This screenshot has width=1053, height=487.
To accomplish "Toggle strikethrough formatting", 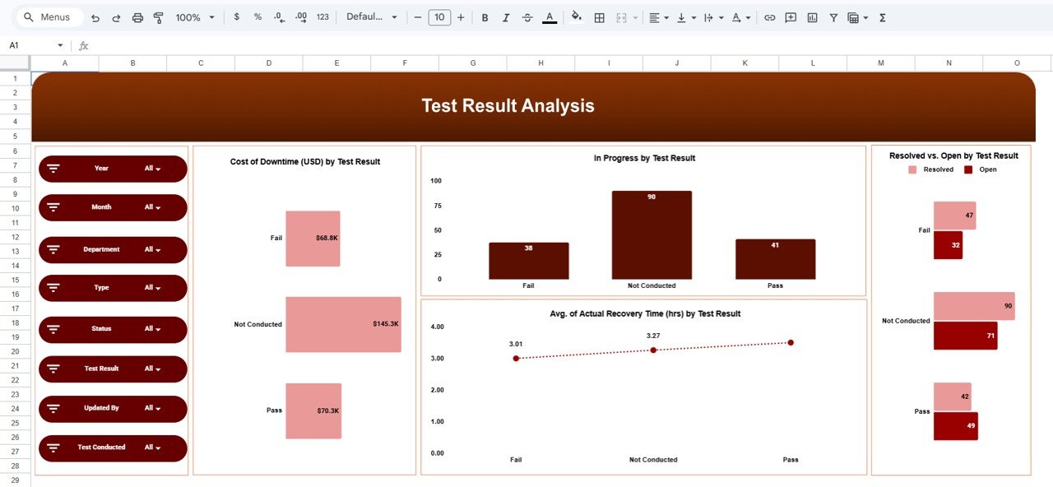I will (526, 16).
